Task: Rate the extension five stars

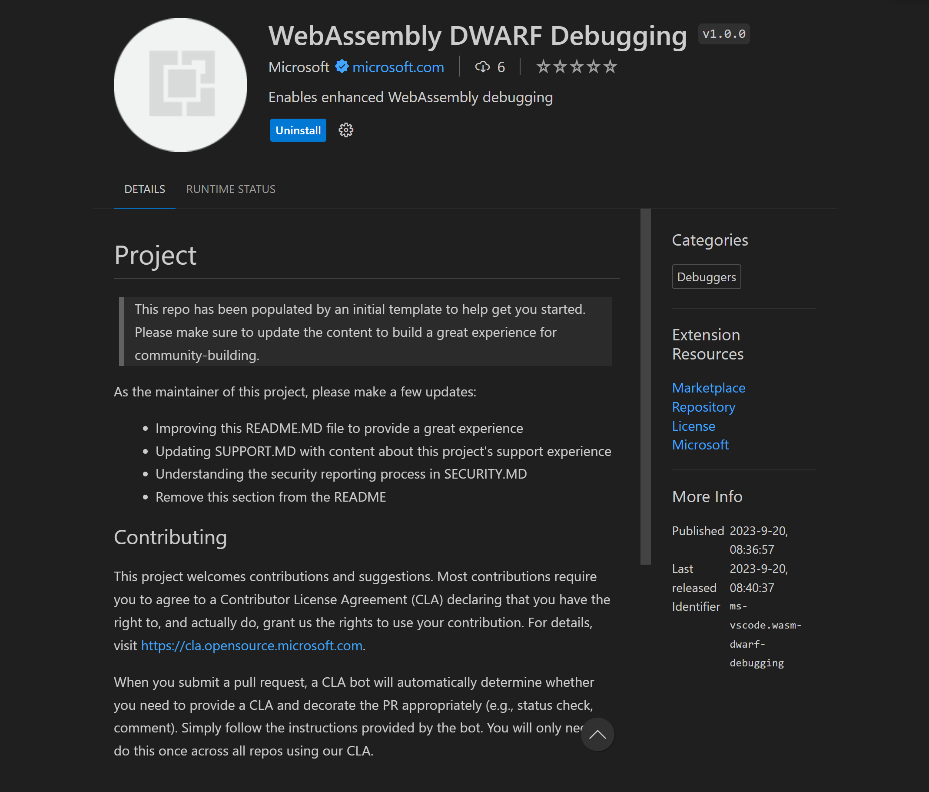Action: 609,67
